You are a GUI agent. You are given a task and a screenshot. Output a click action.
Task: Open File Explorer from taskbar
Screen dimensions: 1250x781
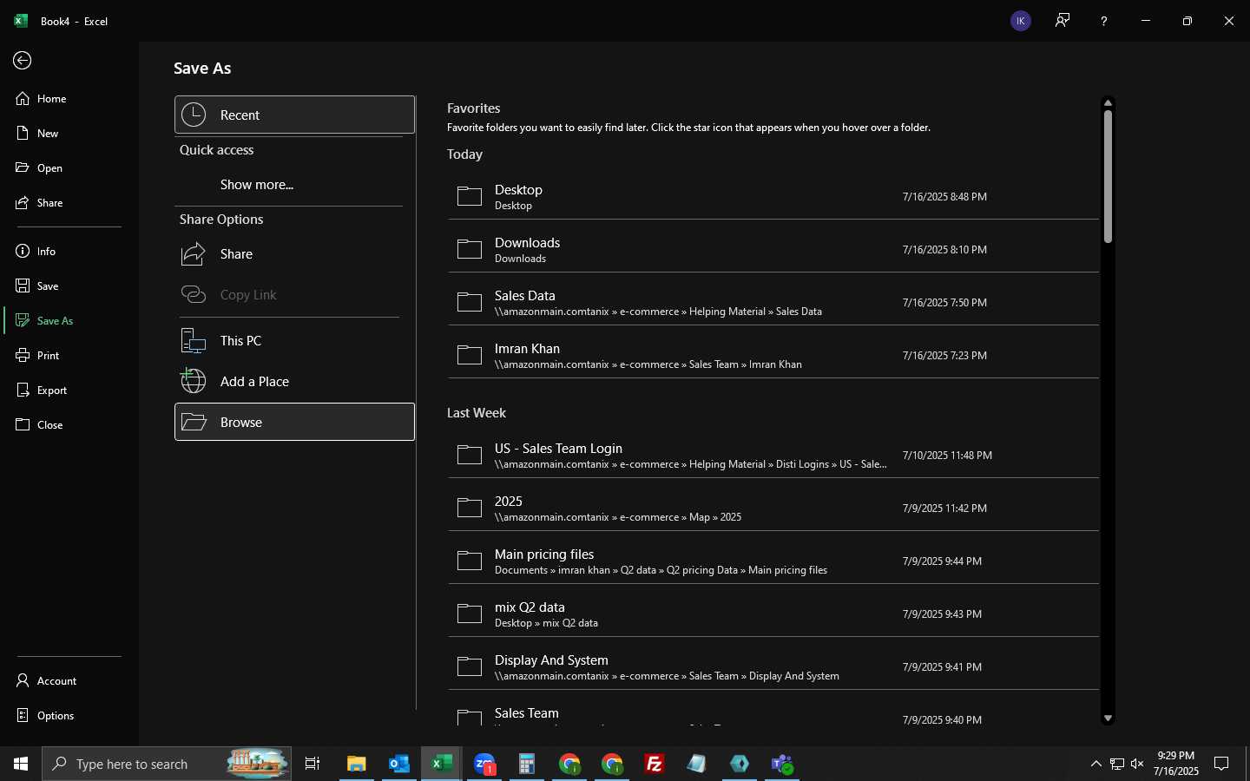coord(357,764)
